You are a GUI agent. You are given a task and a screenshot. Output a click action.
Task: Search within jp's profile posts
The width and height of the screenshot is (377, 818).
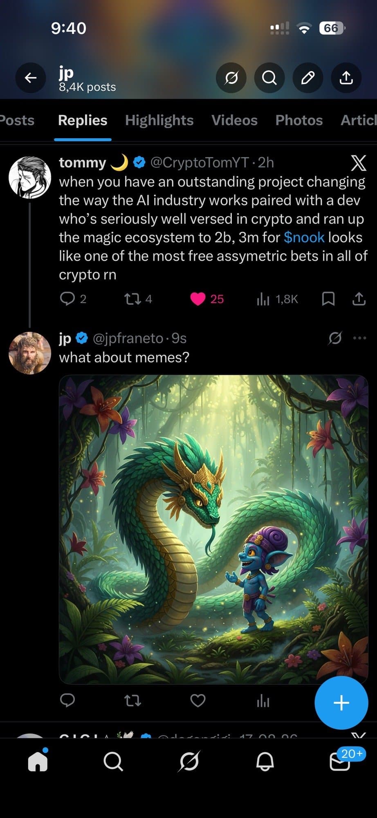pyautogui.click(x=269, y=77)
